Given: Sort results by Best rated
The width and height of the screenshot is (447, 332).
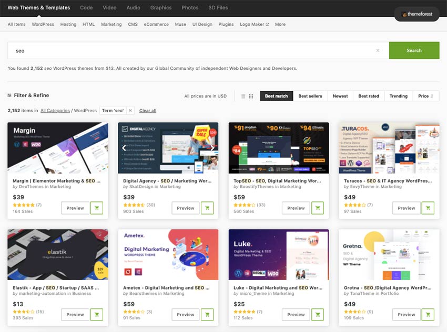Looking at the screenshot, I should [x=369, y=96].
